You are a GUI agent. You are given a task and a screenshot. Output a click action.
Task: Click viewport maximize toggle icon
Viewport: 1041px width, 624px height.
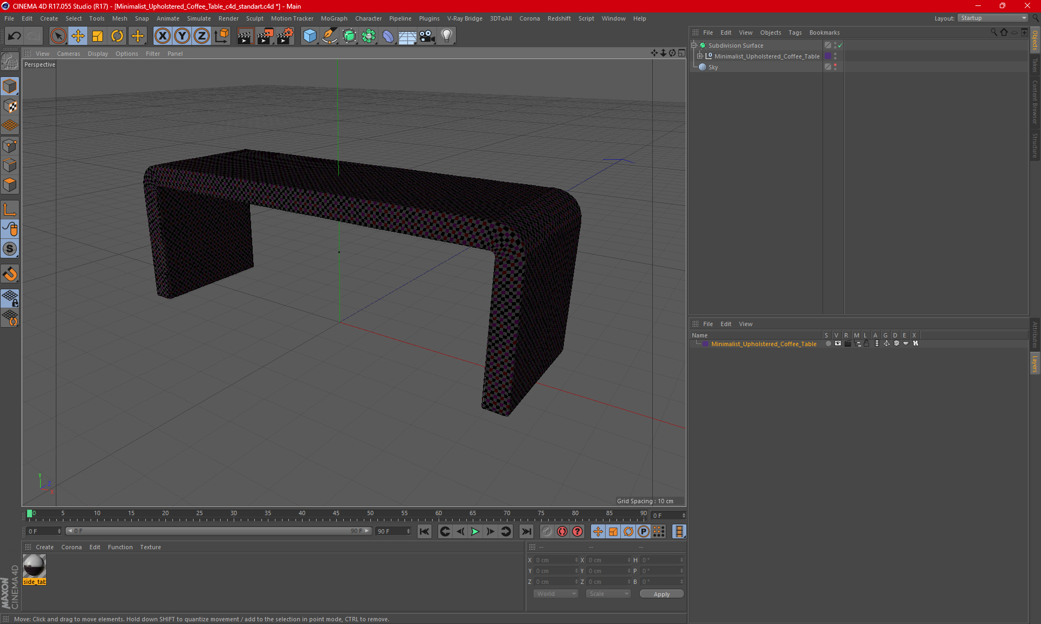click(682, 53)
